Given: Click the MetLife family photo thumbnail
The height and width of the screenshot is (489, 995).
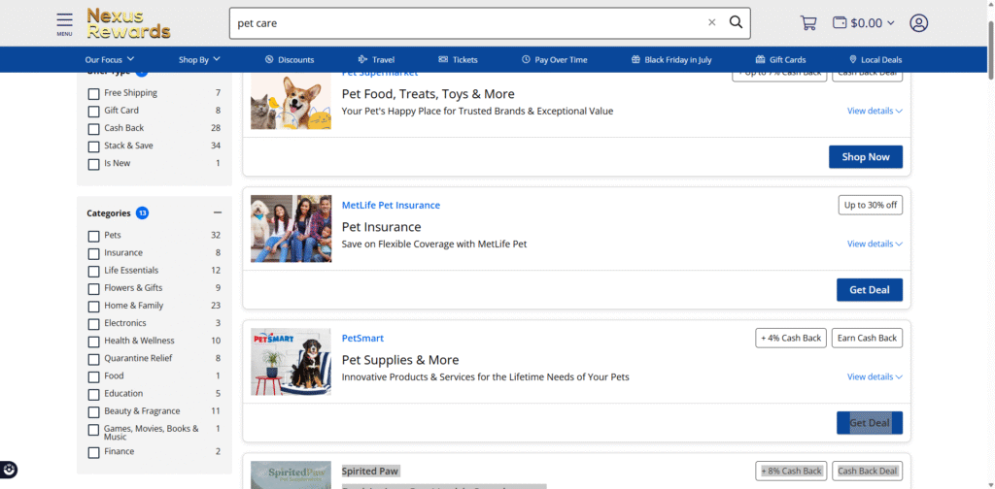Looking at the screenshot, I should pos(291,229).
